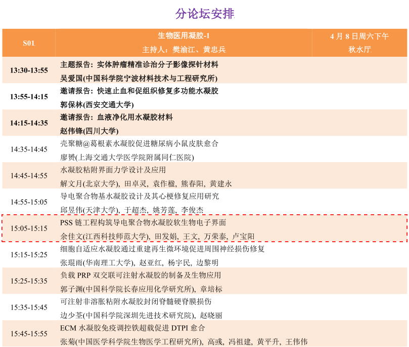Click the date 4月8日周六下午

tap(359, 36)
